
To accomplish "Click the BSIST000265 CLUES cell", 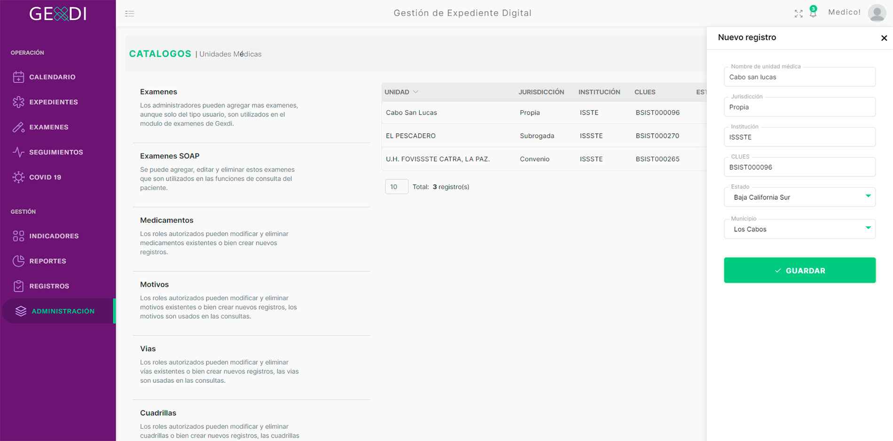I will click(x=658, y=159).
